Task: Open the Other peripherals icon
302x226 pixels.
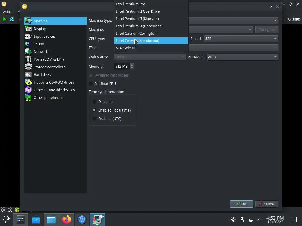Action: click(x=28, y=97)
